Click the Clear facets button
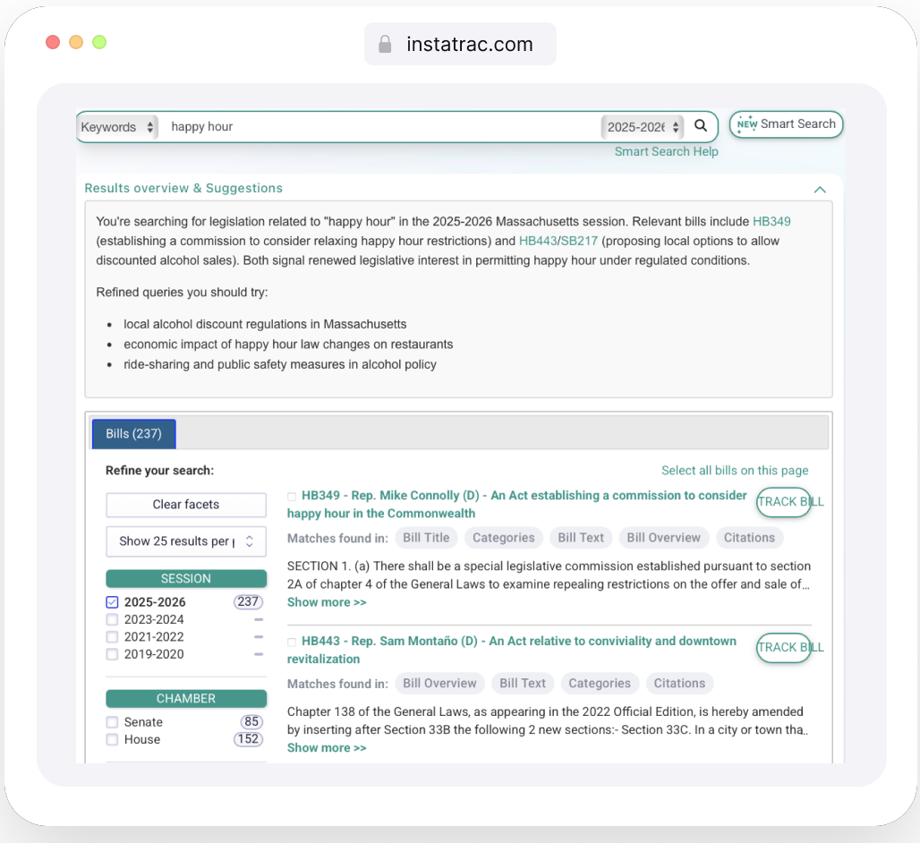This screenshot has width=920, height=843. 186,505
